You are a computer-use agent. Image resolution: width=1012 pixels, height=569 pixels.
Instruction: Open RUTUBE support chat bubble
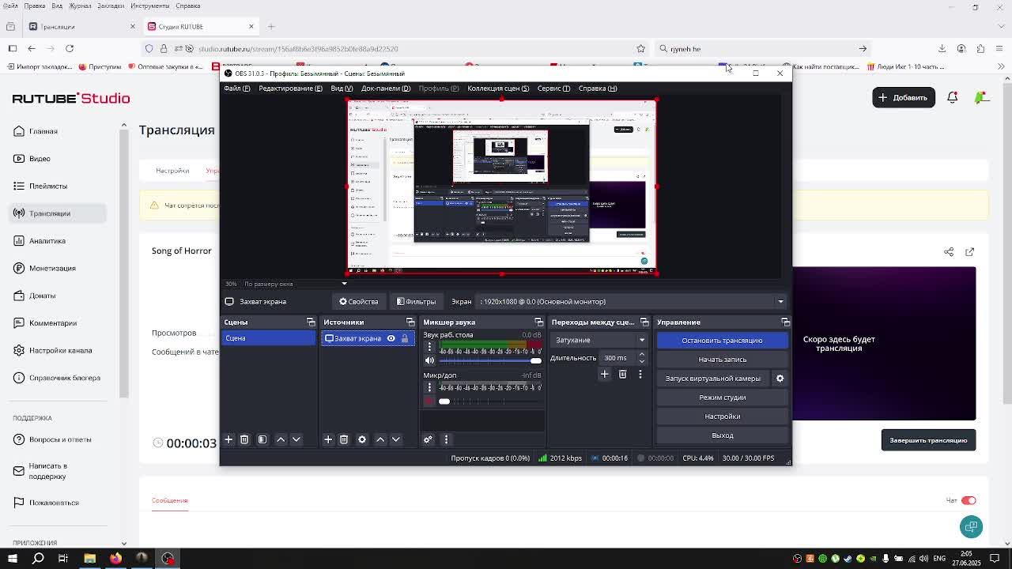[x=971, y=526]
